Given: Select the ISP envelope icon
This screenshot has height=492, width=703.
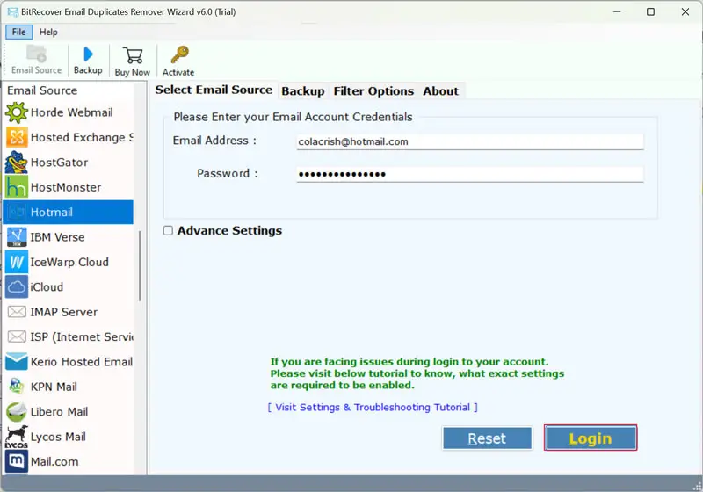Looking at the screenshot, I should pos(17,336).
